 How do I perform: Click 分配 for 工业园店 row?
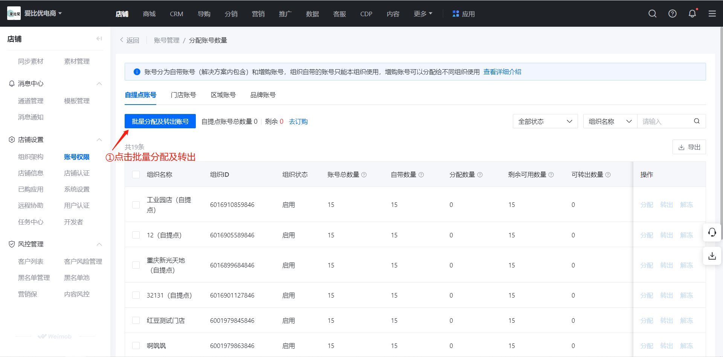647,205
